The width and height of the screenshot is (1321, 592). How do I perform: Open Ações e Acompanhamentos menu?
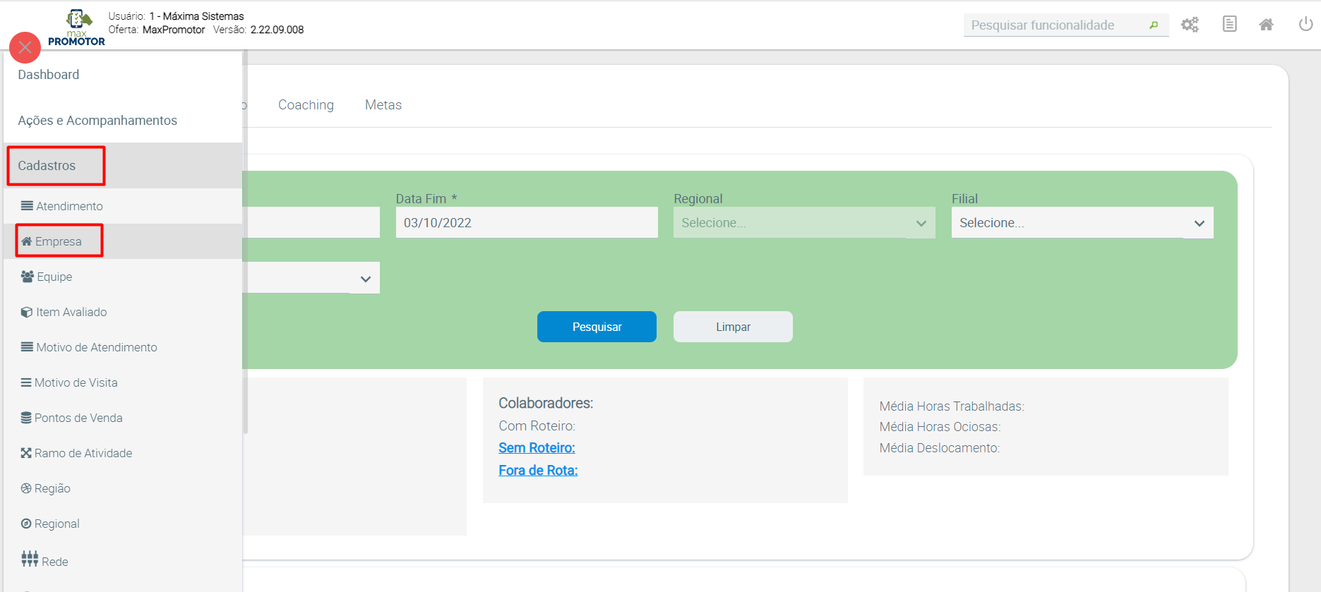tap(97, 121)
